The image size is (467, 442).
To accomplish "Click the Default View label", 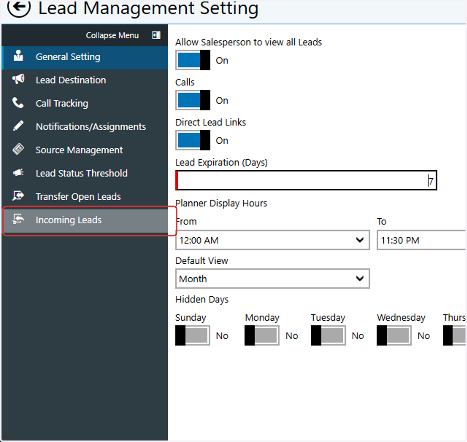I will pyautogui.click(x=202, y=261).
